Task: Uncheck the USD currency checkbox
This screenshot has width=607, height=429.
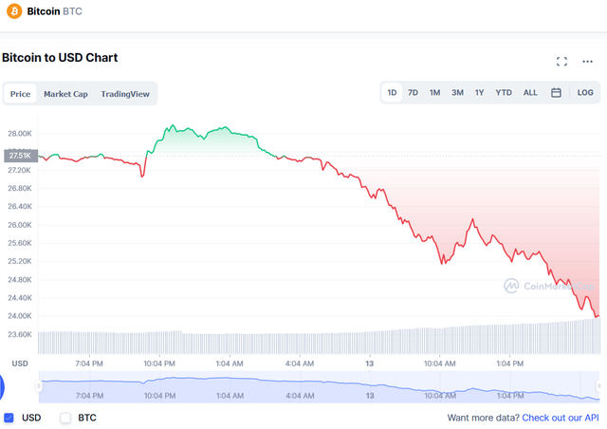Action: pyautogui.click(x=9, y=418)
